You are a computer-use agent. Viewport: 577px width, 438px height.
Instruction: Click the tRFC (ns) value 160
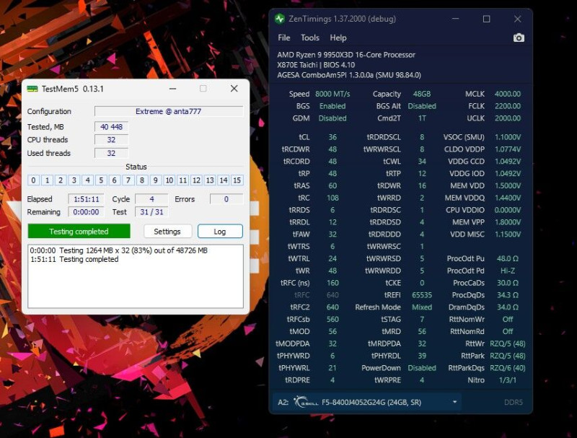click(332, 283)
